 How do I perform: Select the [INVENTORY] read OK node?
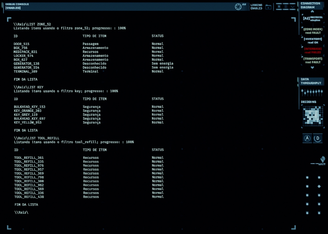tap(313, 41)
